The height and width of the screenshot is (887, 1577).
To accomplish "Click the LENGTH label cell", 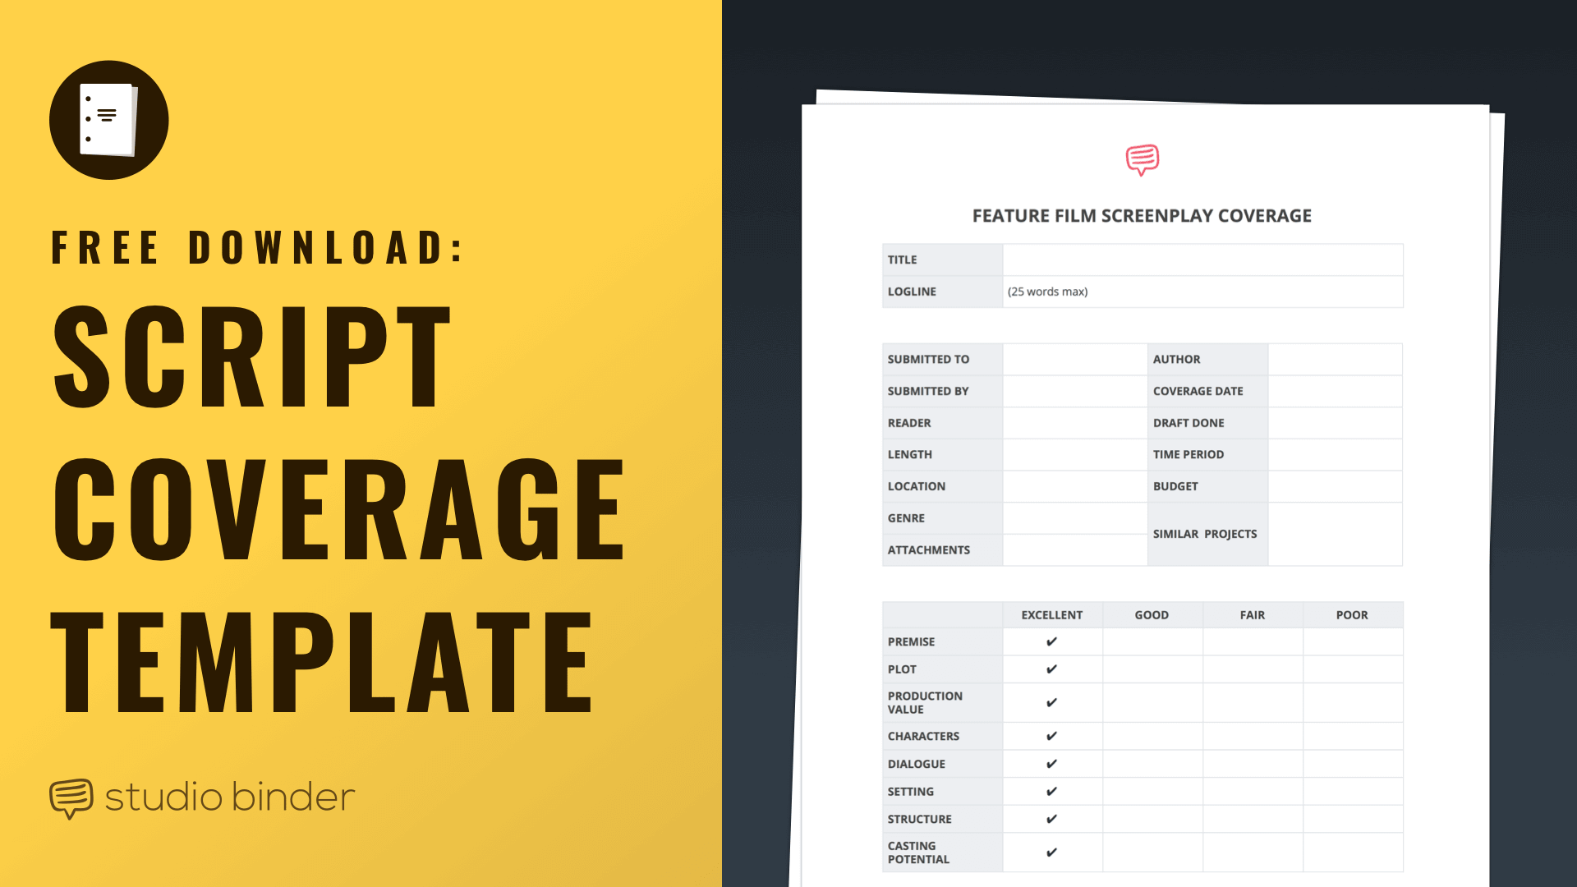I will pos(942,455).
